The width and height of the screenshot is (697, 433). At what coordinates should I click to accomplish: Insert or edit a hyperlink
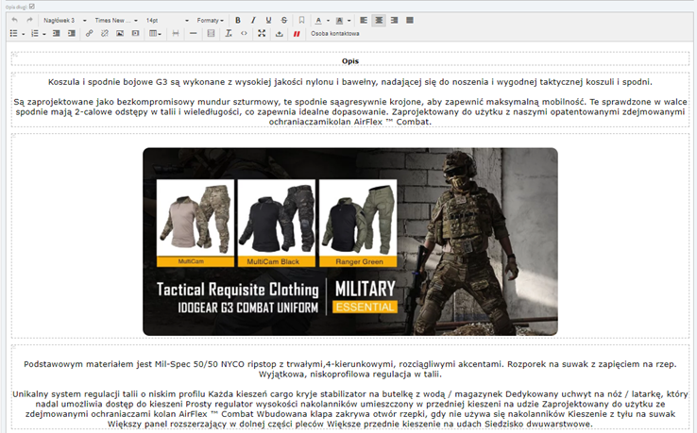[89, 33]
